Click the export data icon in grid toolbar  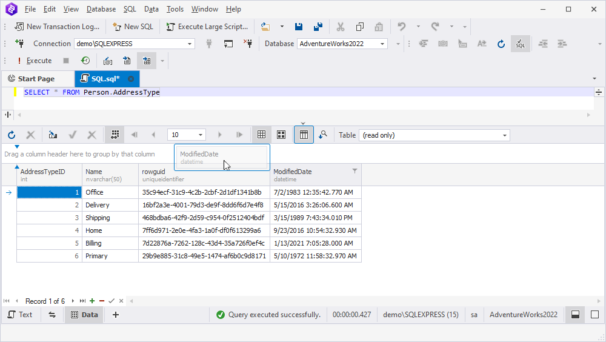coord(53,135)
